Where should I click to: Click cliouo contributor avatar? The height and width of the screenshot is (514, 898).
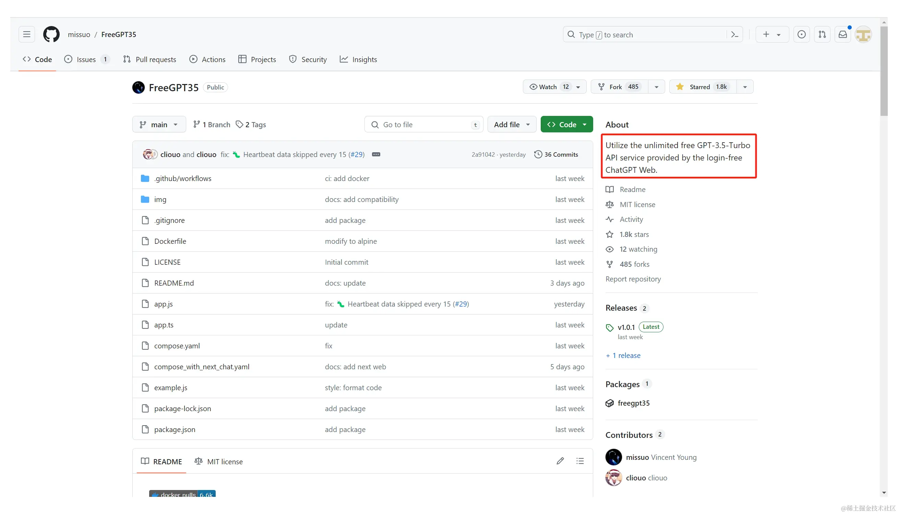[613, 478]
